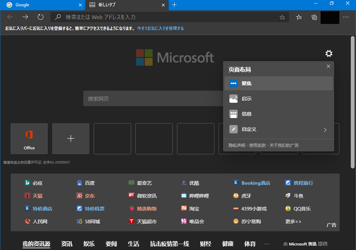Open the 特价机票 link

91,209
